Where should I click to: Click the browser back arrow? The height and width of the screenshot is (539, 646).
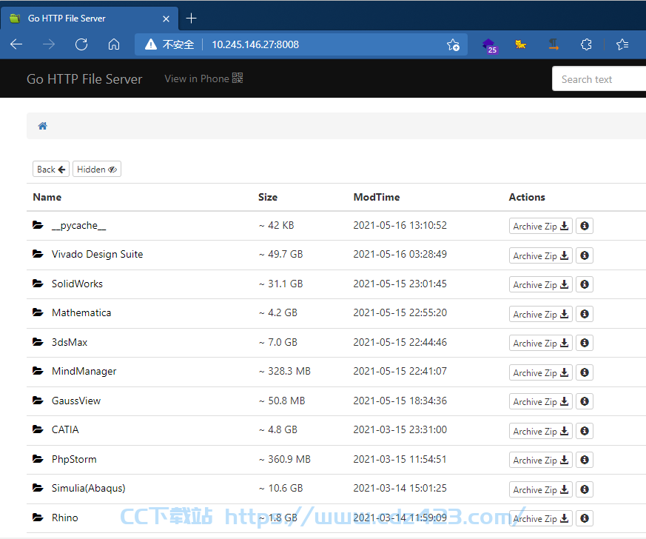[x=16, y=44]
